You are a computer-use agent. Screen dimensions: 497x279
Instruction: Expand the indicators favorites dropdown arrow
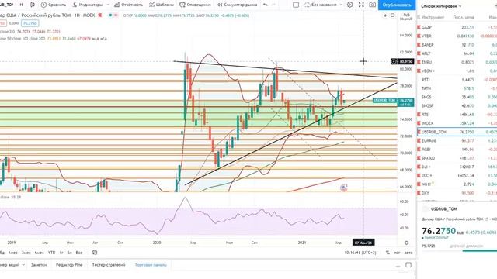pyautogui.click(x=108, y=5)
